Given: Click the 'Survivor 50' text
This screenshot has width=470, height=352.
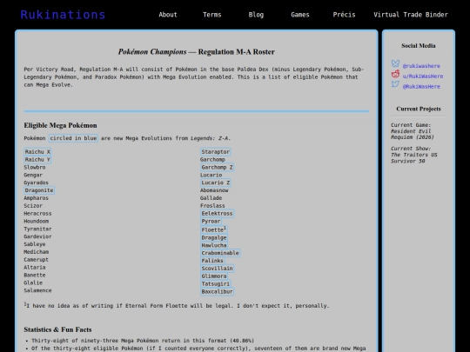Looking at the screenshot, I should [x=407, y=161].
